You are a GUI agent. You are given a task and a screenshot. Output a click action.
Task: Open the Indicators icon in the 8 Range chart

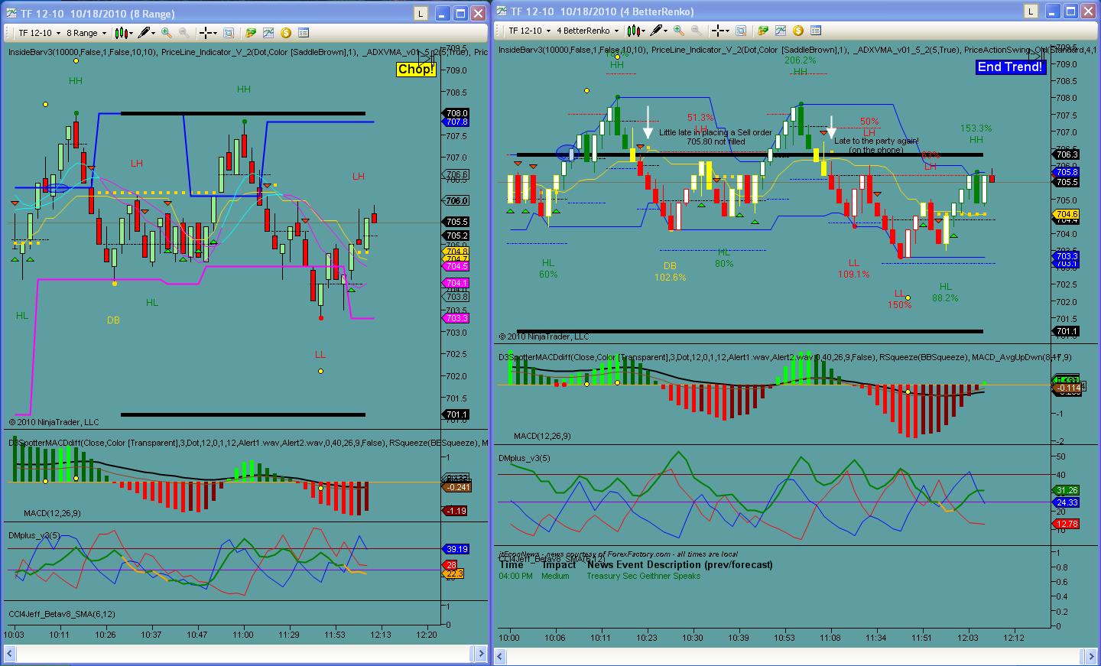coord(268,33)
